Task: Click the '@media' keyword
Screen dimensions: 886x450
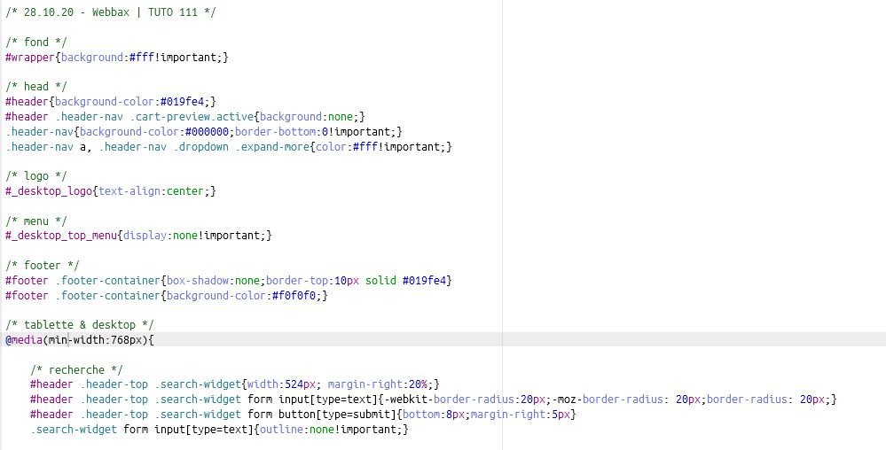Action: coord(24,340)
